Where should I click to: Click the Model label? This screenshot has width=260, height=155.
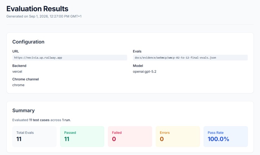(x=138, y=66)
